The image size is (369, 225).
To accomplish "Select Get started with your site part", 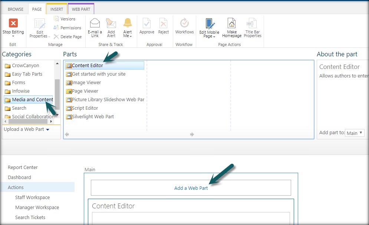I will click(96, 74).
